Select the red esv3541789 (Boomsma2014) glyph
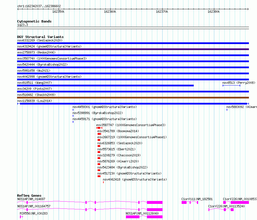This screenshot has width=257, height=220. click(x=99, y=134)
